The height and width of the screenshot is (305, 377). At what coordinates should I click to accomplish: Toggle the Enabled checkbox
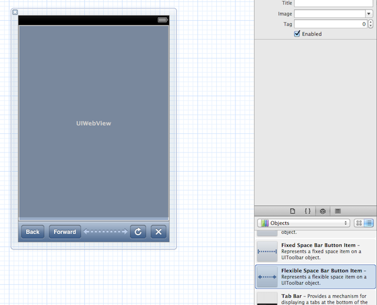(x=297, y=34)
